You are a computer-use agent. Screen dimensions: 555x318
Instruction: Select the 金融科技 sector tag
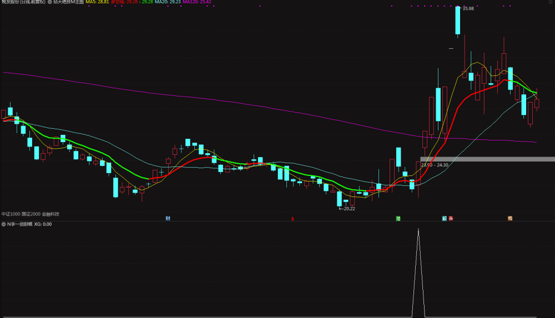[51, 214]
